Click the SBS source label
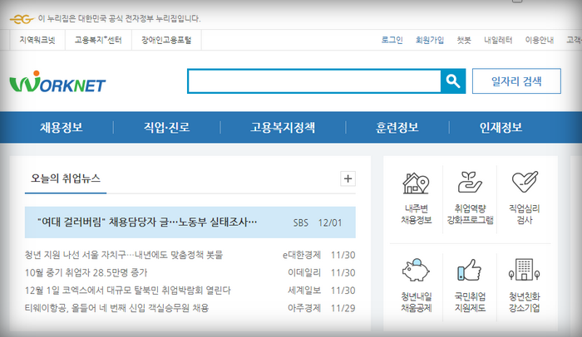582x337 pixels. tap(301, 222)
